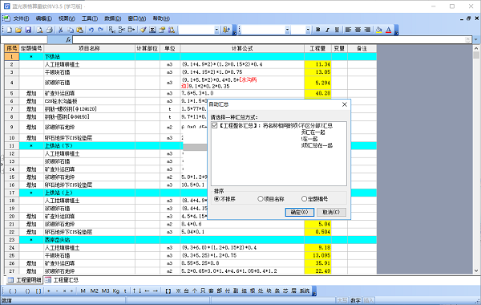Align text right

[x=367, y=30]
